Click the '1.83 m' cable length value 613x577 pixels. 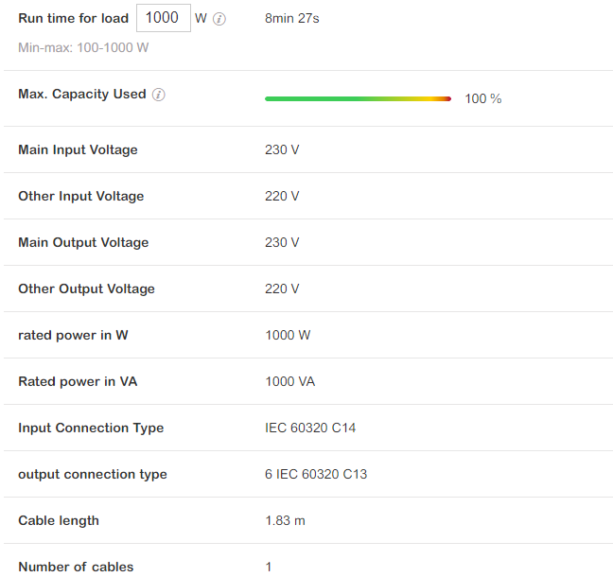tap(285, 520)
